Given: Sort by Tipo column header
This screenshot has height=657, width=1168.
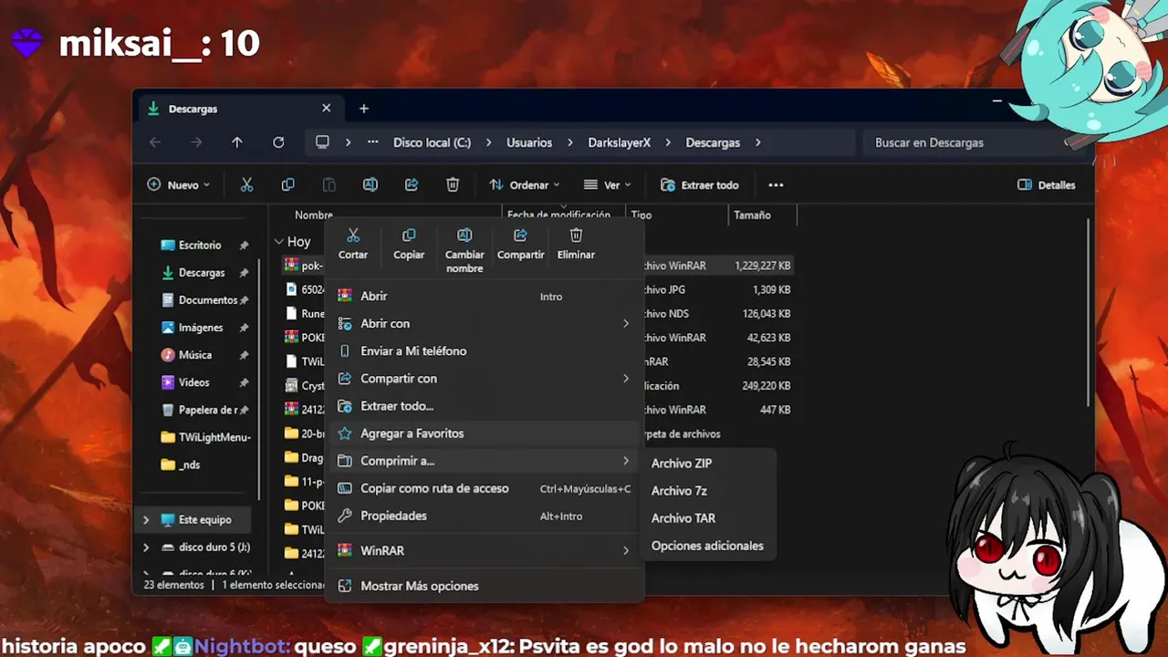Looking at the screenshot, I should pyautogui.click(x=641, y=215).
